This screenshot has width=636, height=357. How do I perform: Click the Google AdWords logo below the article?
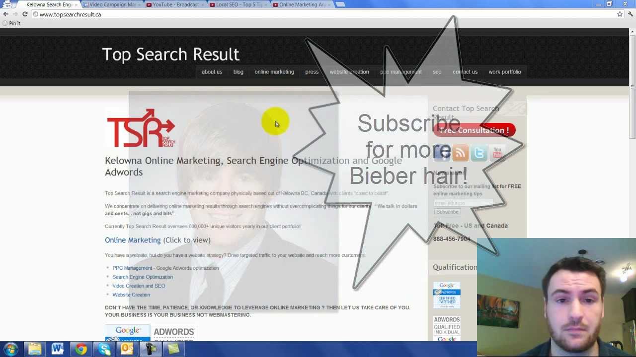(128, 333)
